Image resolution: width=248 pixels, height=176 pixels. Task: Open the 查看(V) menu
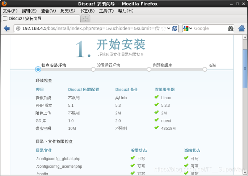pos(49,11)
